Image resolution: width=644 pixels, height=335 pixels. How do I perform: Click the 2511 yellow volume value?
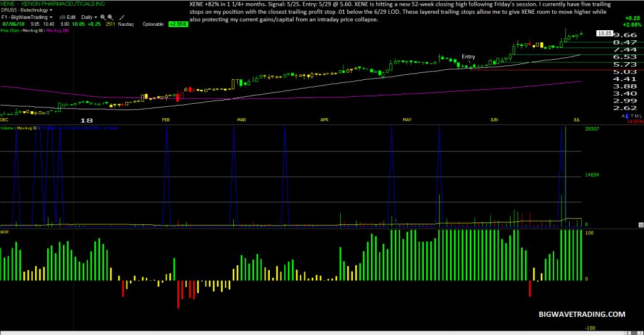tap(110, 25)
